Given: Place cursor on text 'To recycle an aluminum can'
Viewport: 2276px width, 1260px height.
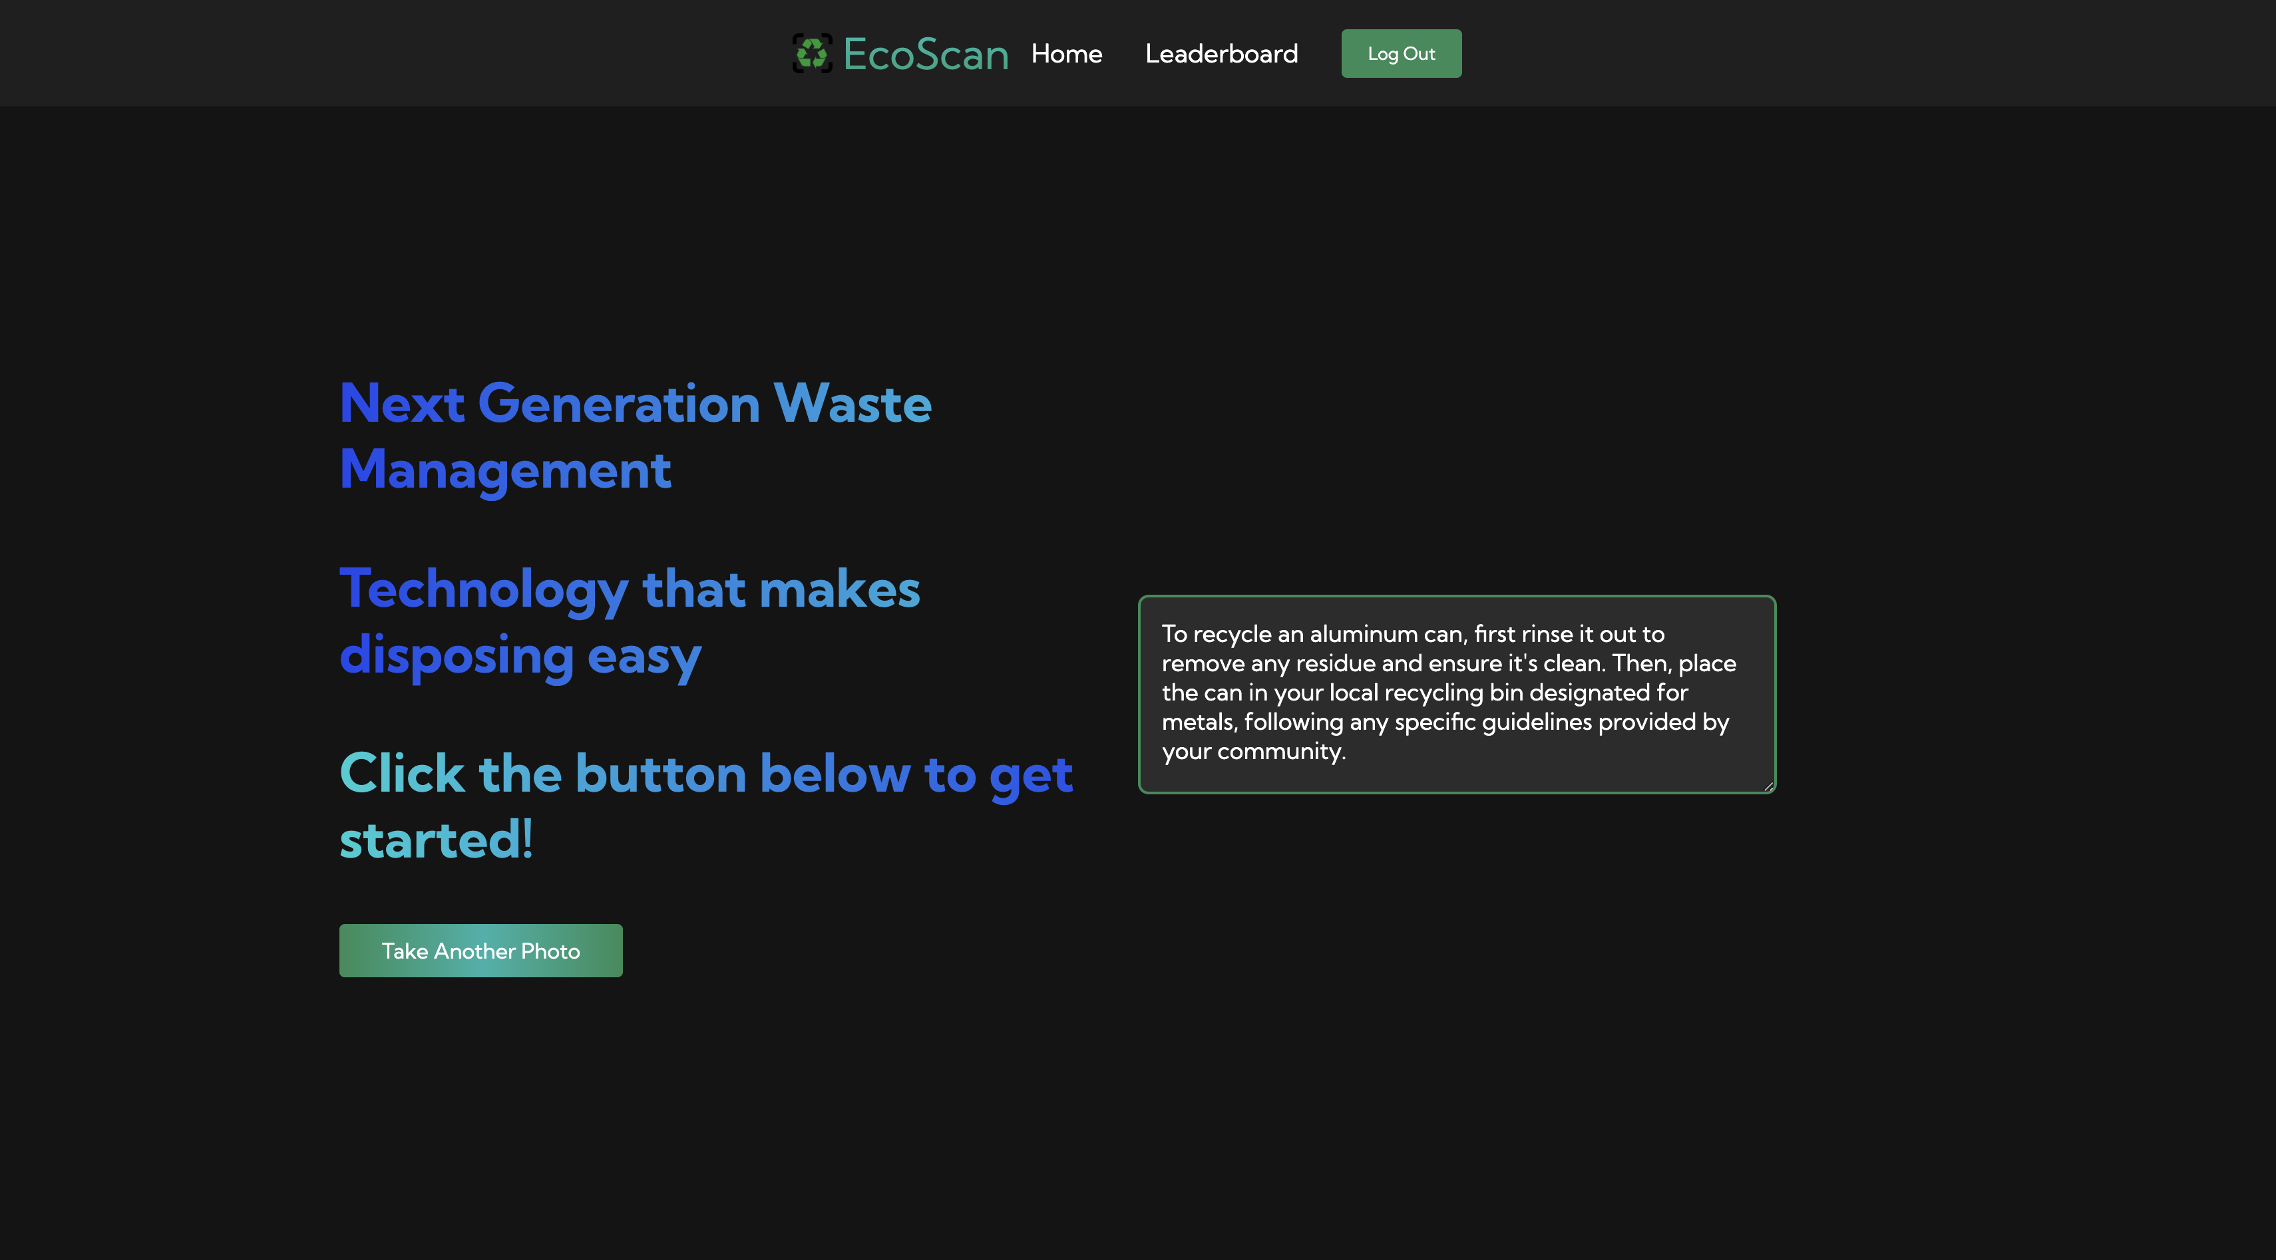Looking at the screenshot, I should pos(1313,634).
